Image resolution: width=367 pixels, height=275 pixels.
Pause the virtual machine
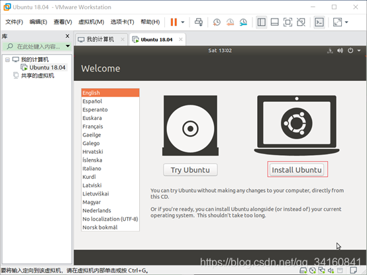[174, 23]
